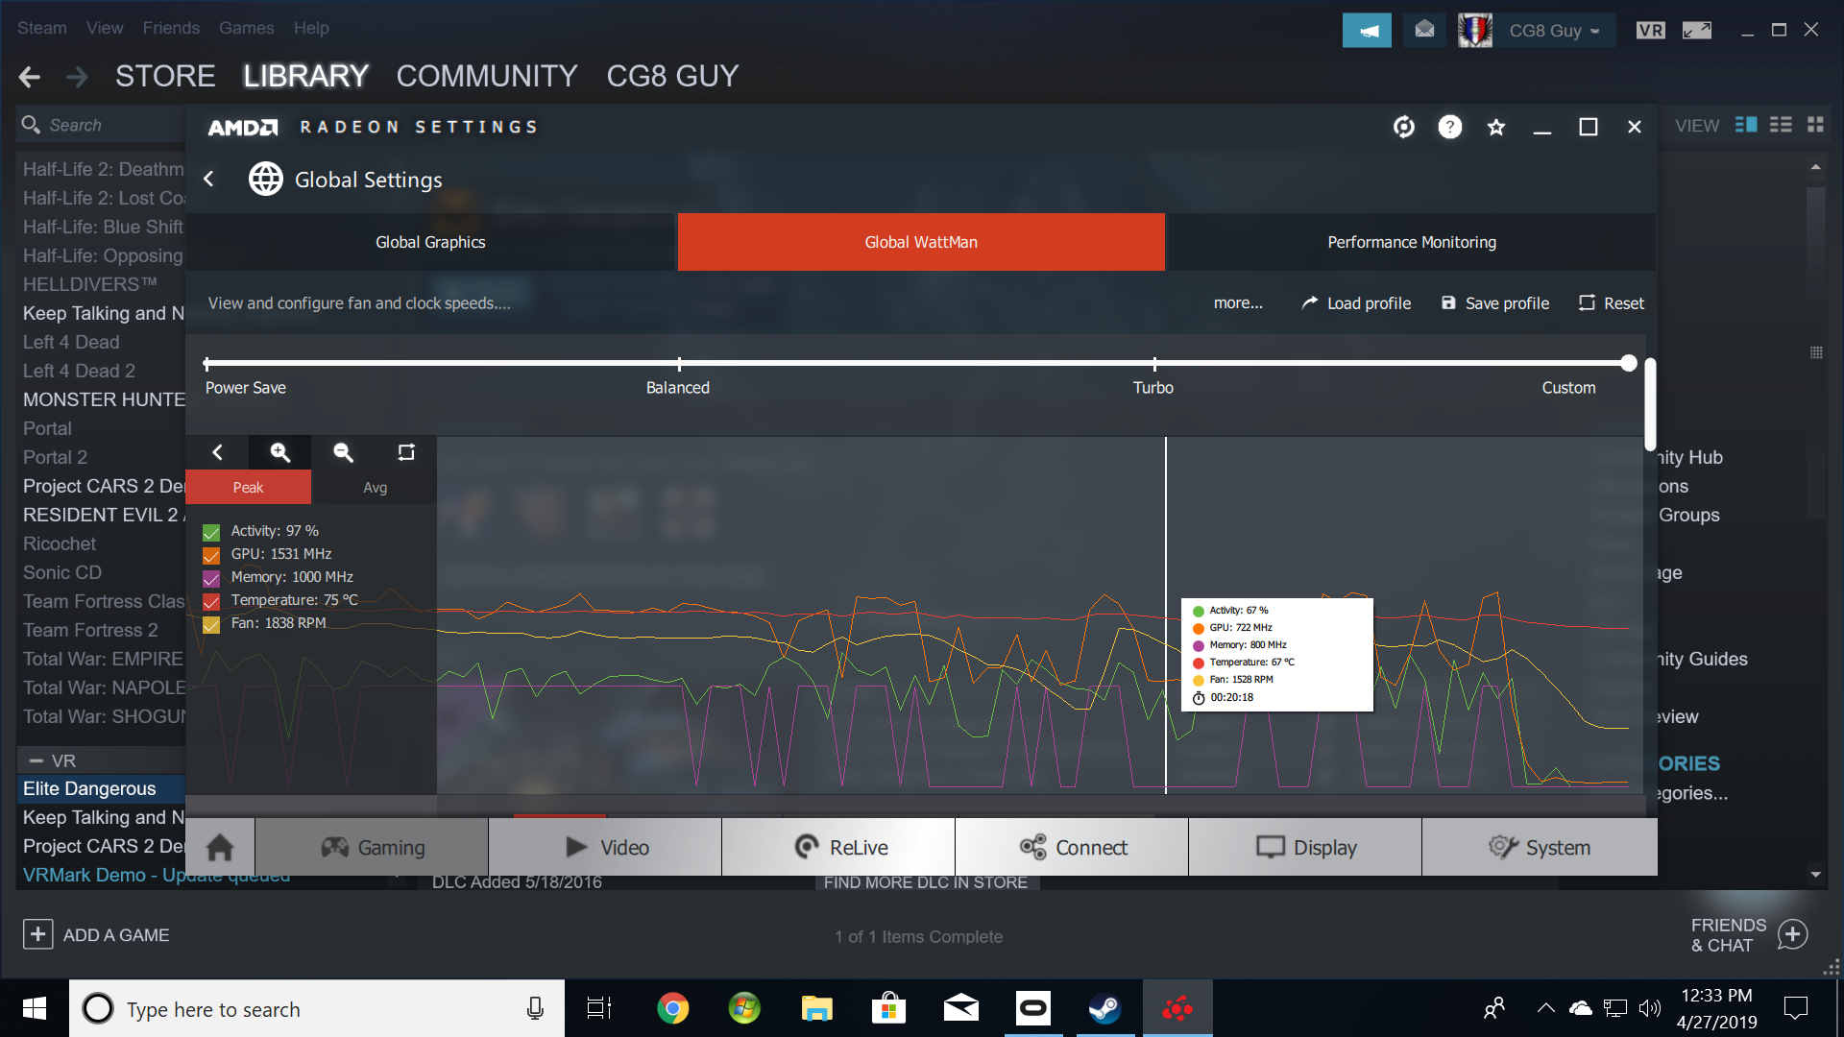The height and width of the screenshot is (1037, 1844).
Task: Open the Steam menu
Action: [x=42, y=28]
